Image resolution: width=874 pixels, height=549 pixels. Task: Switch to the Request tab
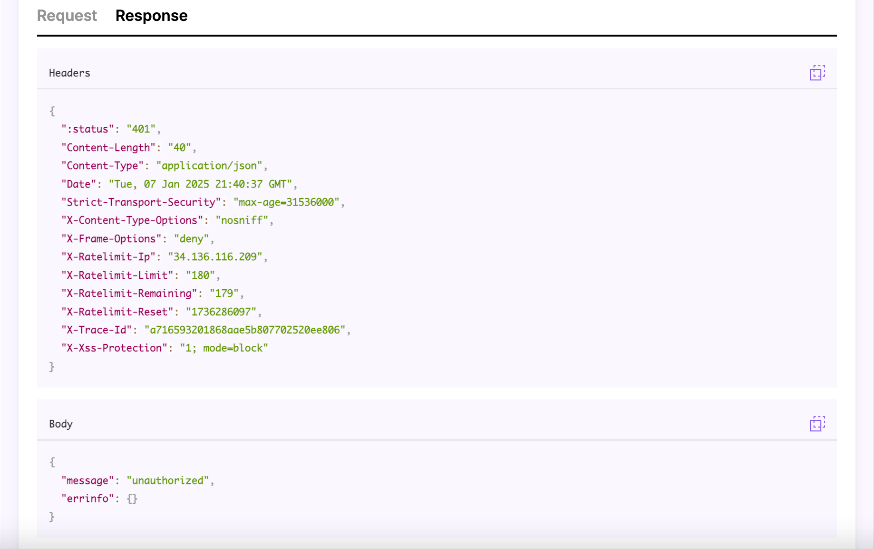(x=67, y=15)
